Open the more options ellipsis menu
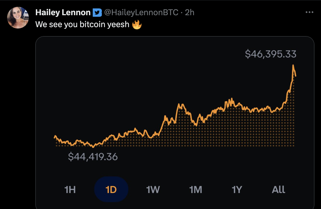The height and width of the screenshot is (209, 321). pos(309,12)
